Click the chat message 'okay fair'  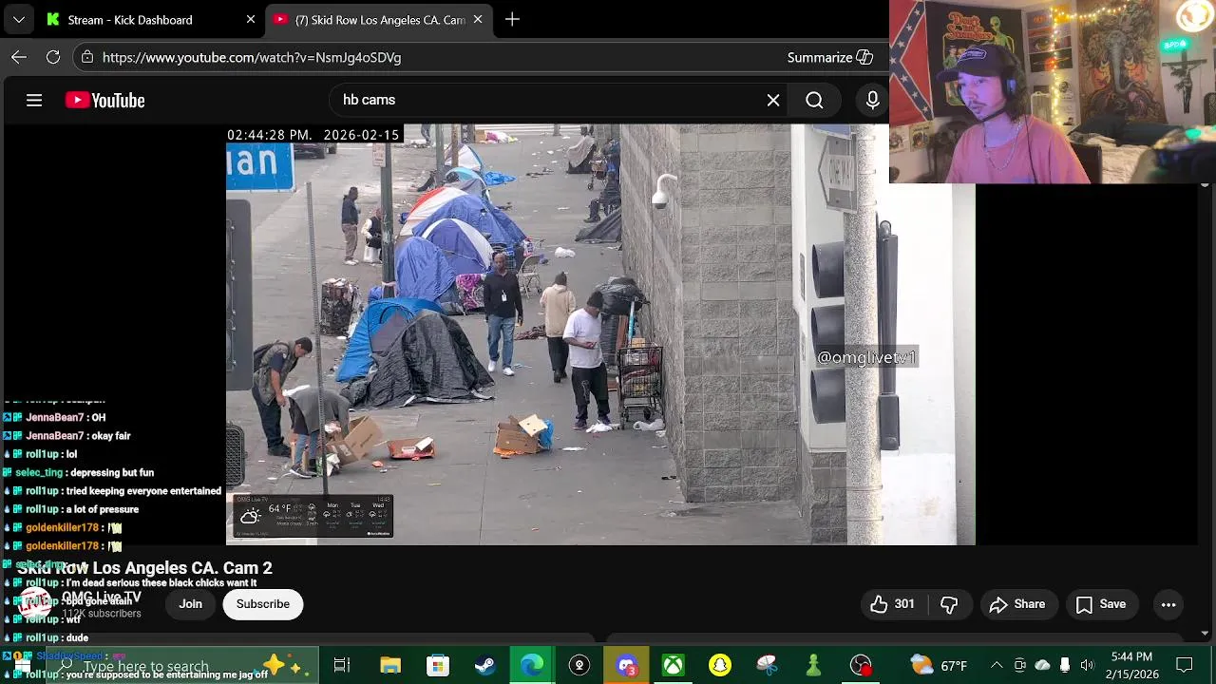click(x=111, y=436)
